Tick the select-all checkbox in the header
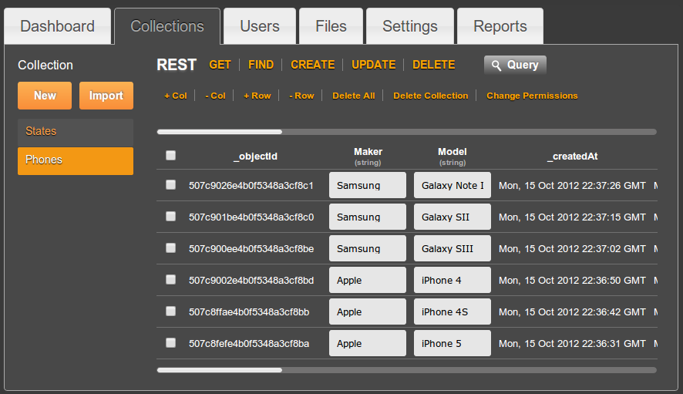683x394 pixels. tap(170, 156)
